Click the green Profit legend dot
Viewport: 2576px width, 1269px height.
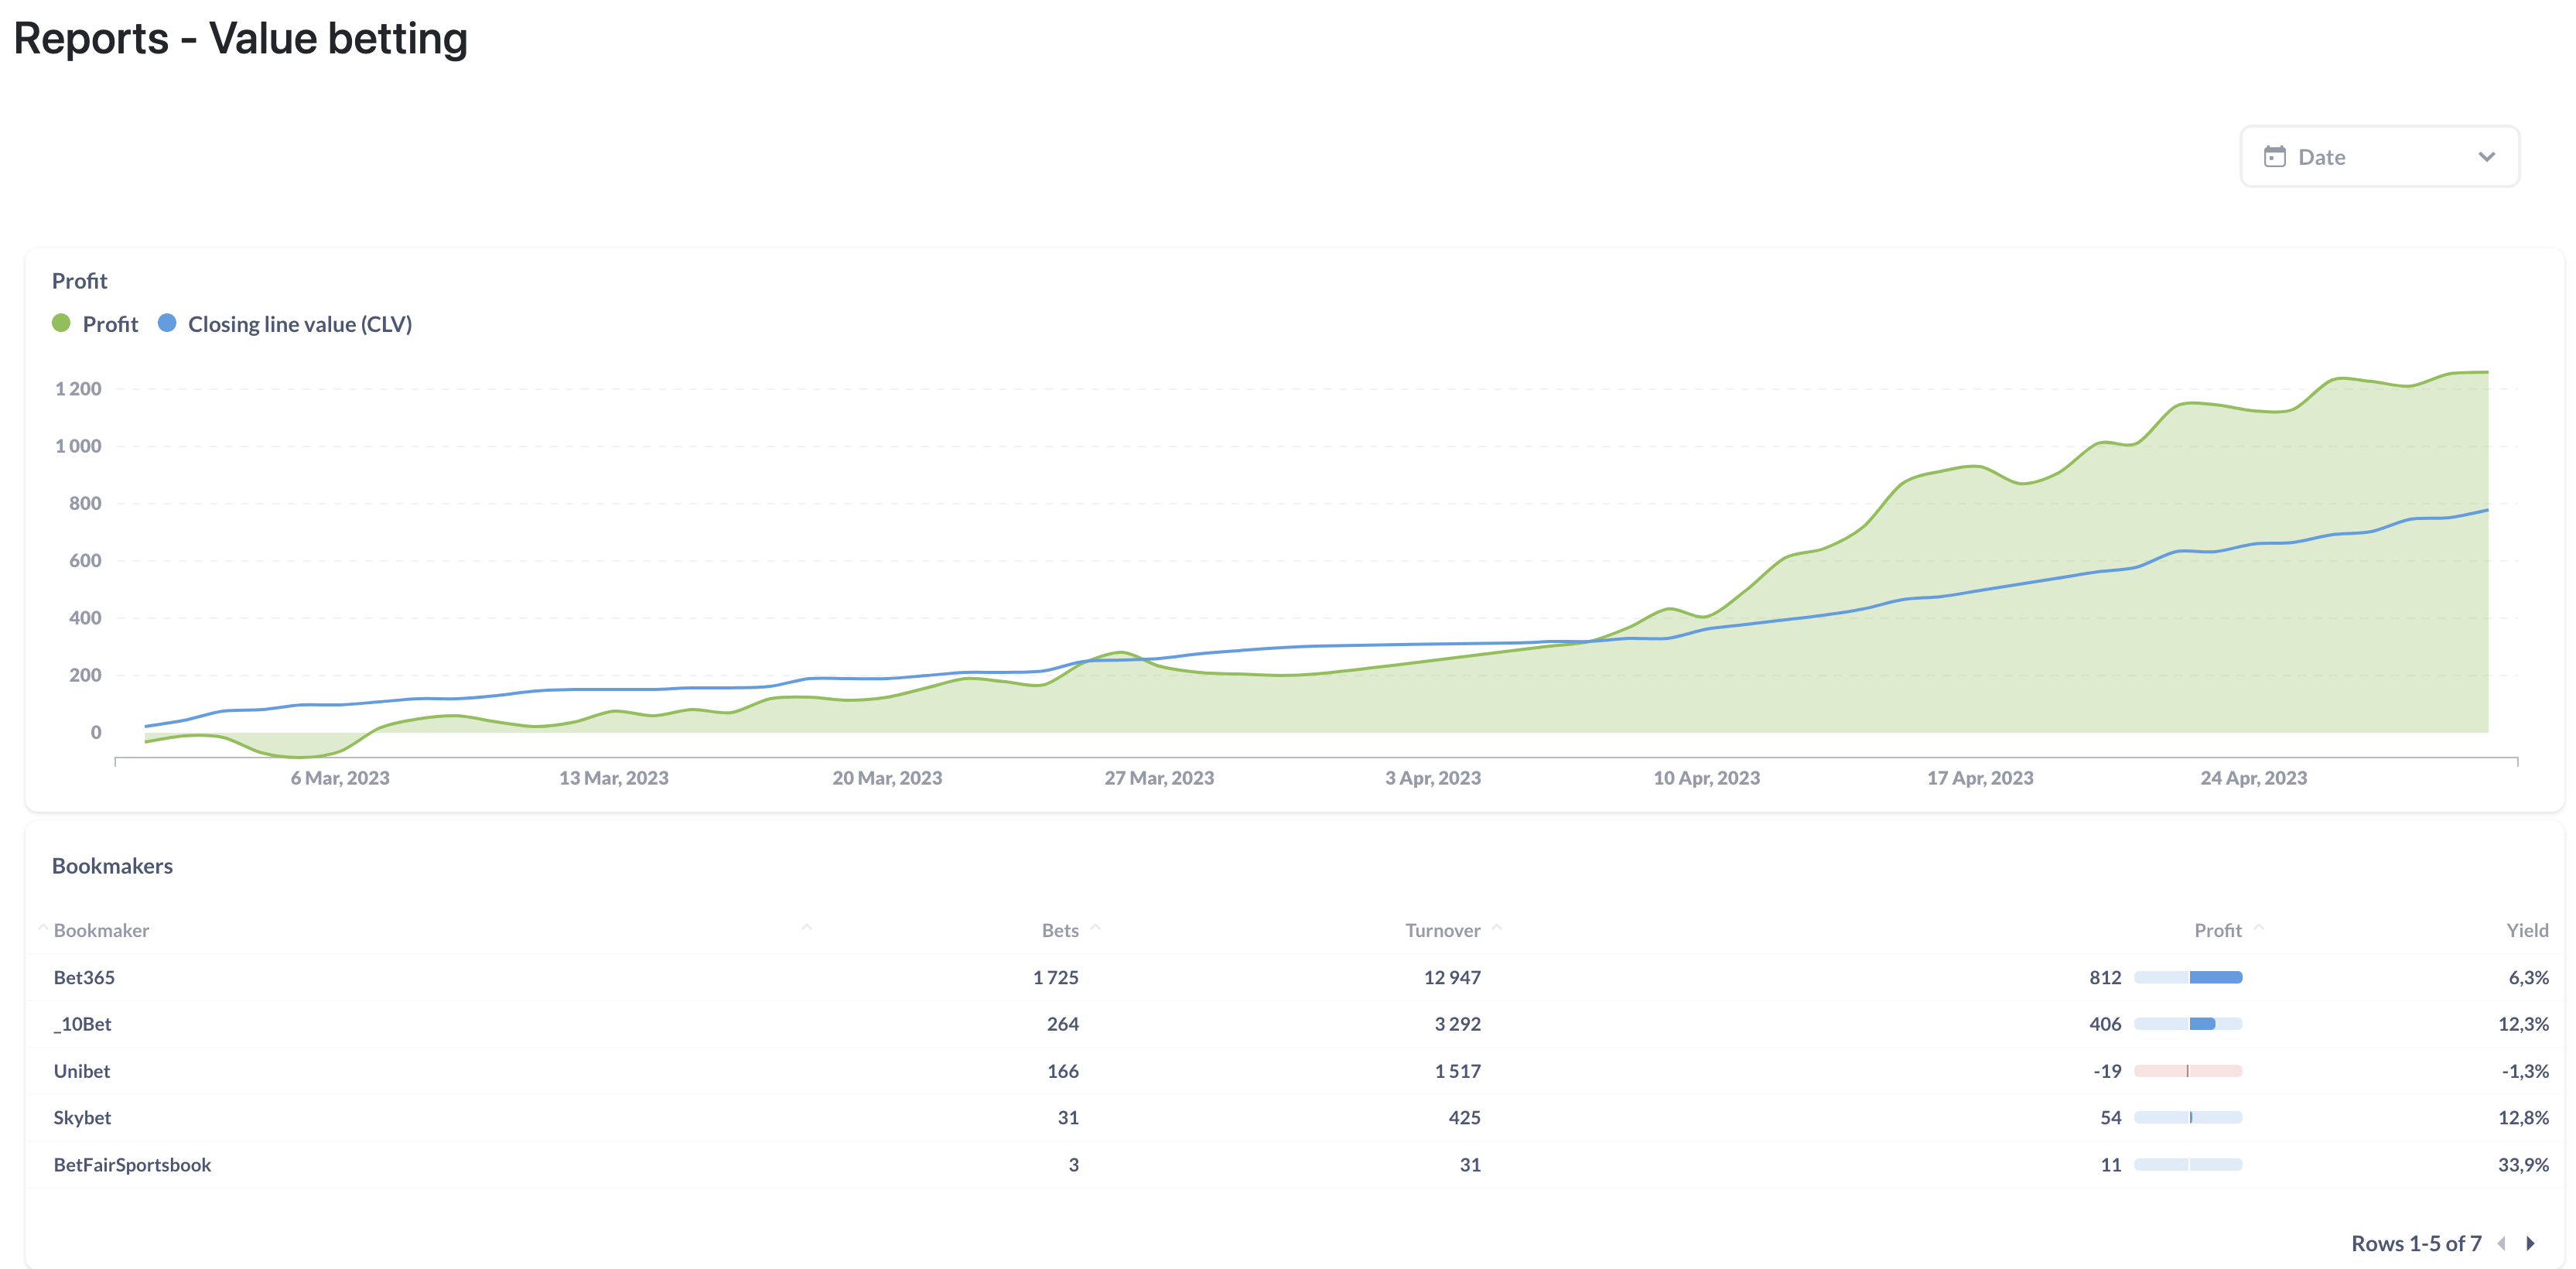coord(61,323)
